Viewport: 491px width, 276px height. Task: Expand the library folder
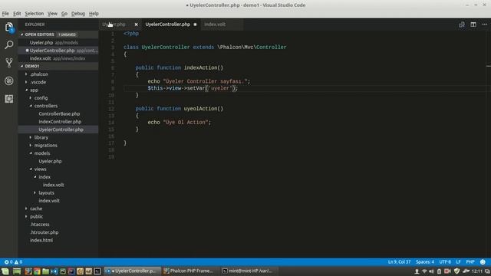31,137
